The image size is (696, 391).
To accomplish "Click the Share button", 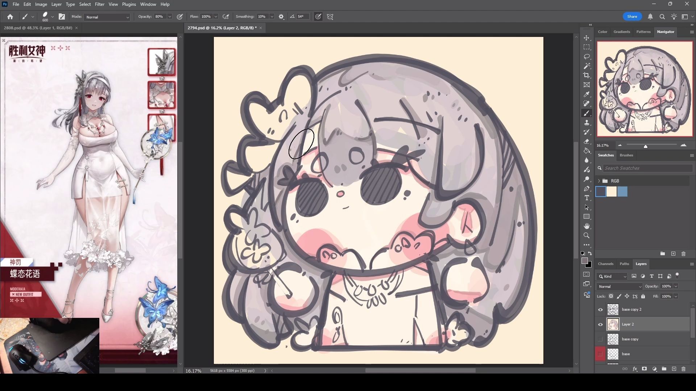I will click(632, 17).
